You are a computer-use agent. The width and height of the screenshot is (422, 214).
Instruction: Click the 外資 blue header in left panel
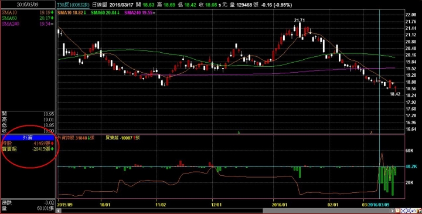(x=28, y=138)
